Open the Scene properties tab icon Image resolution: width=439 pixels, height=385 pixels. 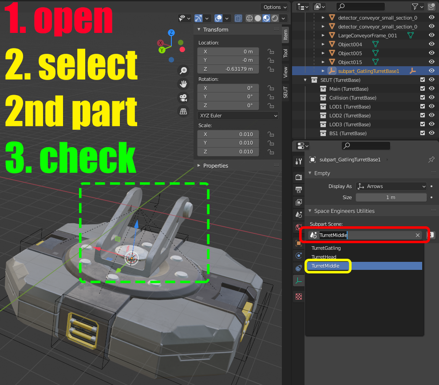[299, 215]
